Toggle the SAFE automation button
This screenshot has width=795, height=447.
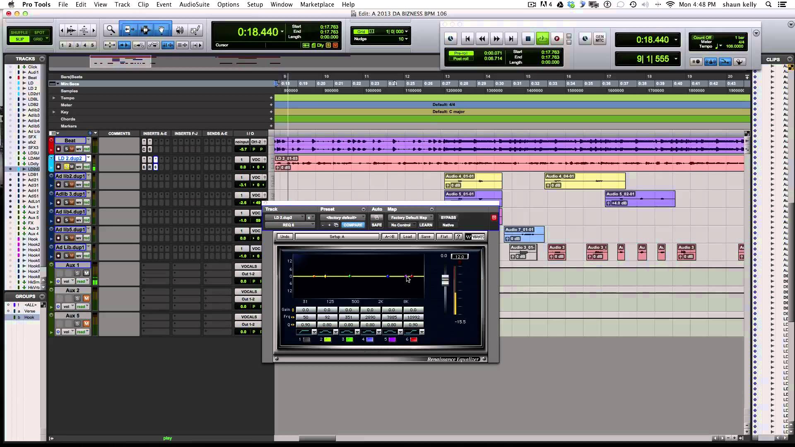click(x=377, y=225)
